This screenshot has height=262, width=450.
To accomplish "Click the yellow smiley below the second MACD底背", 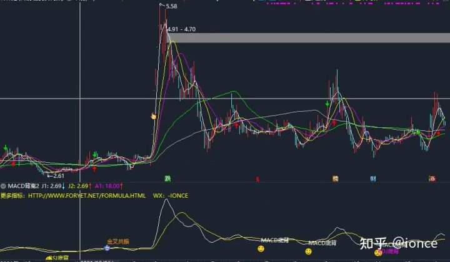I will (x=308, y=251).
